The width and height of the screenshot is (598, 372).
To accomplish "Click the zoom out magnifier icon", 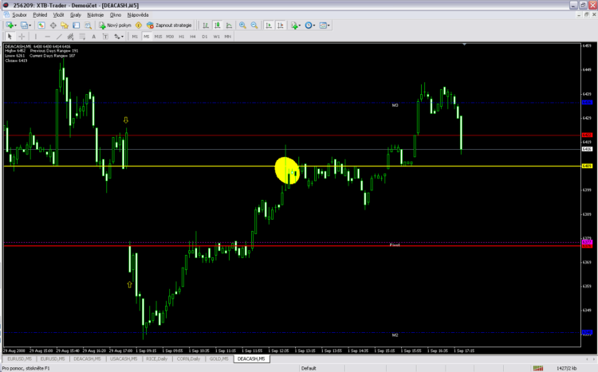I will click(x=254, y=25).
